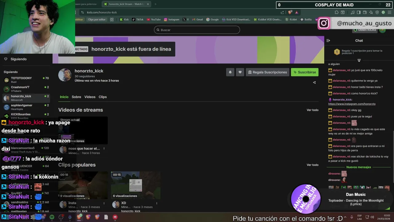Collapse the chat panel with the arrow icon
The width and height of the screenshot is (394, 222).
328,40
